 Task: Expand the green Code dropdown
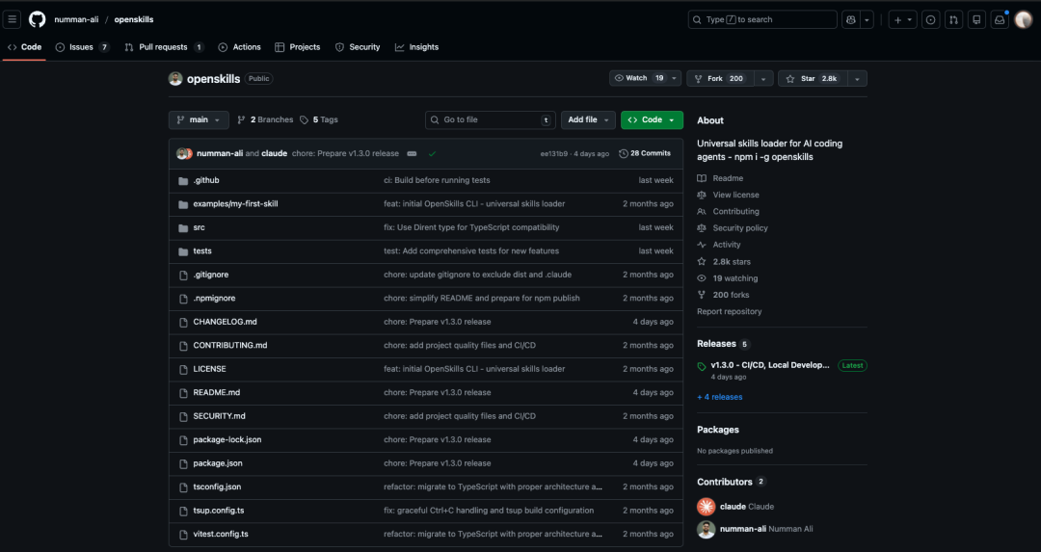point(652,119)
